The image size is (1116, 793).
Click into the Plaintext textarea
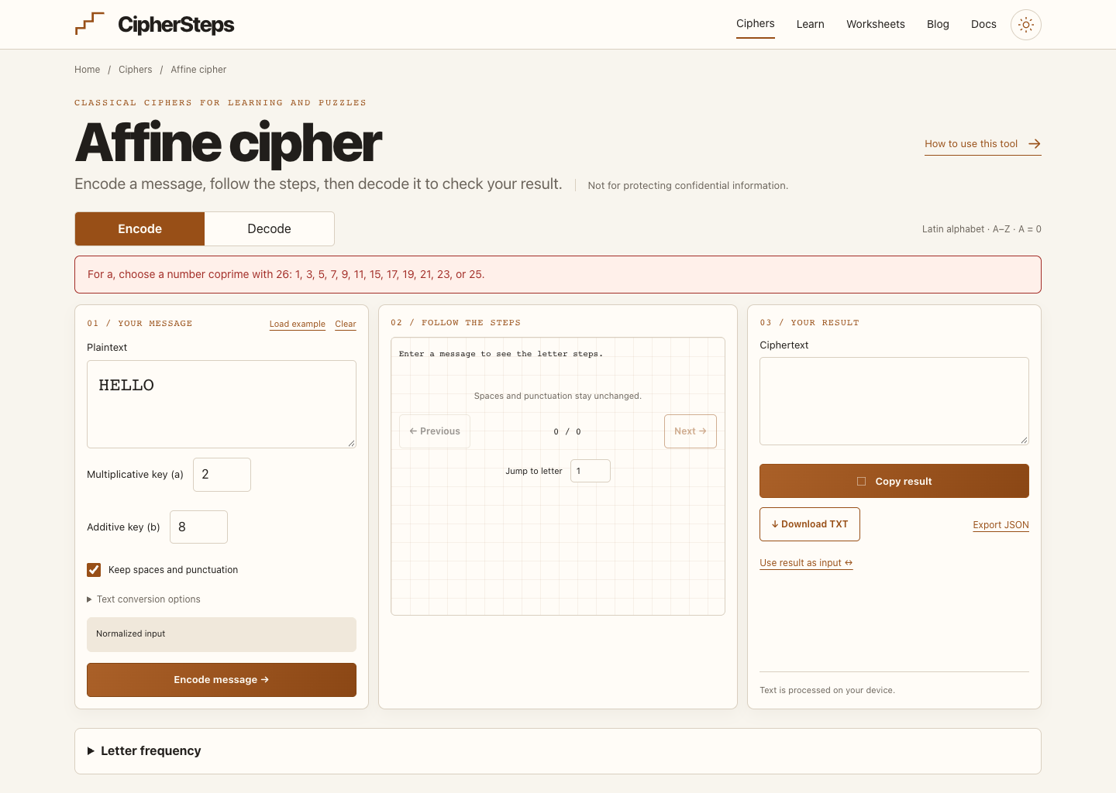pos(222,404)
